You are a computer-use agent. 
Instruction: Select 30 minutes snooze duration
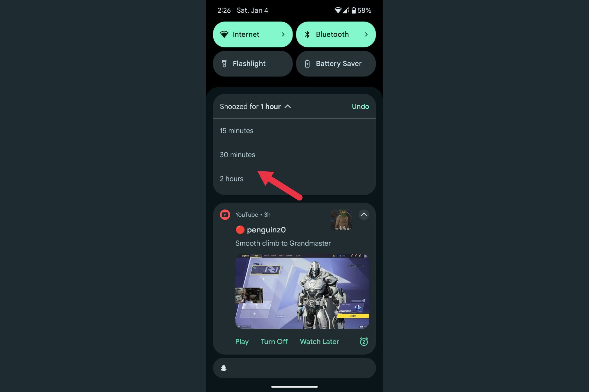click(237, 155)
